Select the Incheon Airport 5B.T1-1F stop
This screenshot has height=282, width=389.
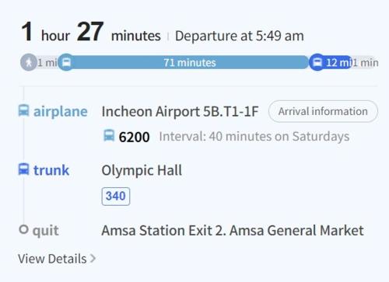[180, 112]
